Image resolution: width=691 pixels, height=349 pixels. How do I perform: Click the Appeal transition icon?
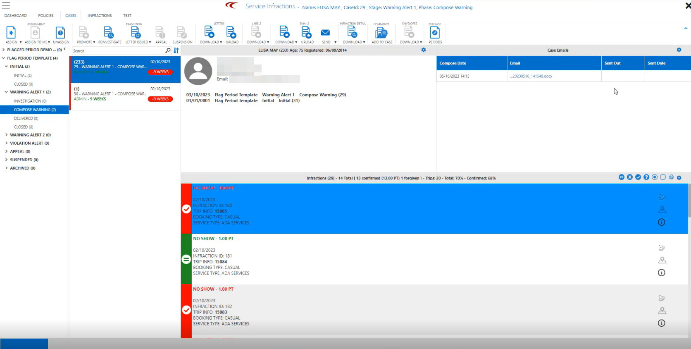[160, 32]
